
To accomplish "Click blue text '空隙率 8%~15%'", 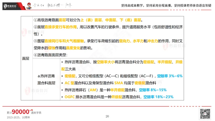I will (x=153, y=90).
